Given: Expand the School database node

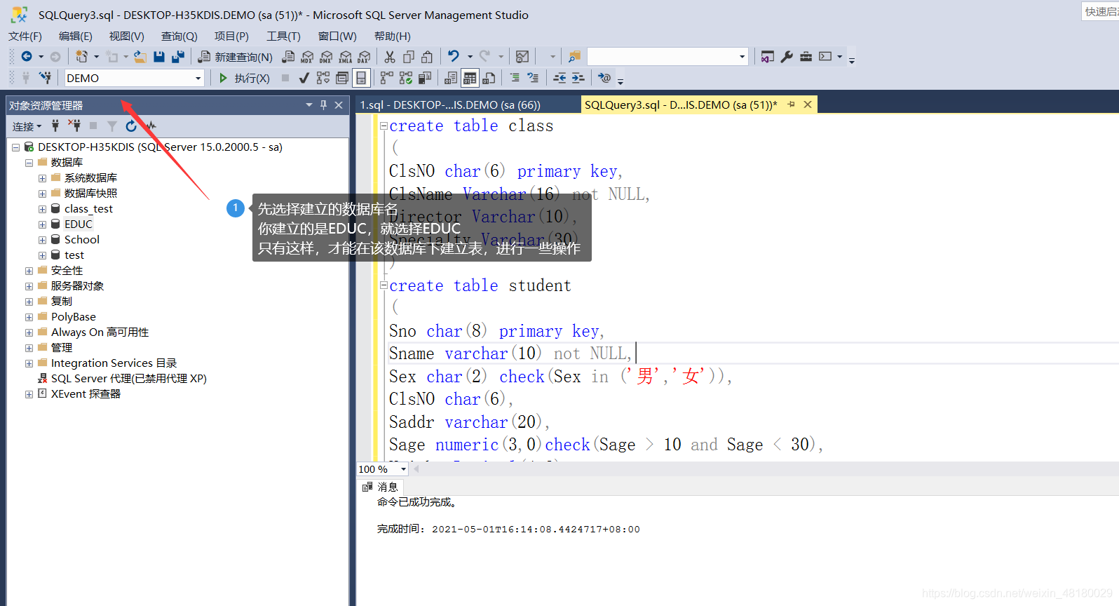Looking at the screenshot, I should (42, 240).
